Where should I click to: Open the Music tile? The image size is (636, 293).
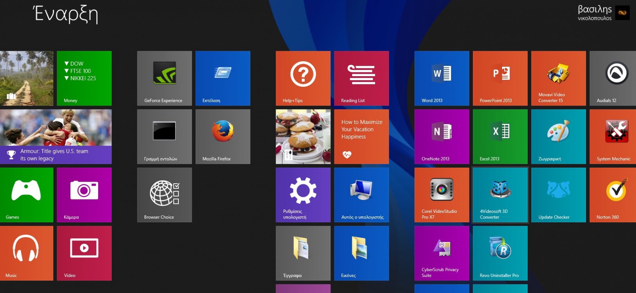click(26, 253)
